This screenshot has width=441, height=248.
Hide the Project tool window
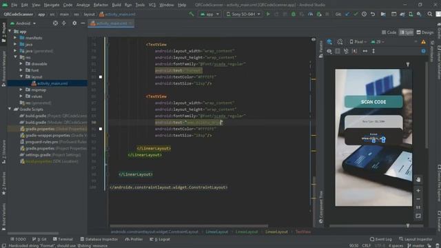click(x=83, y=23)
